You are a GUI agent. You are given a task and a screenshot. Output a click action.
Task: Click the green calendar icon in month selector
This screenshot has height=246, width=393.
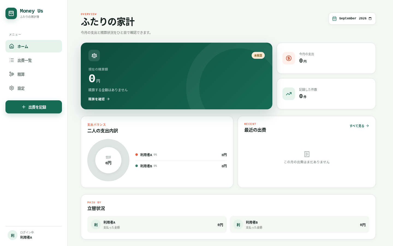coord(334,19)
